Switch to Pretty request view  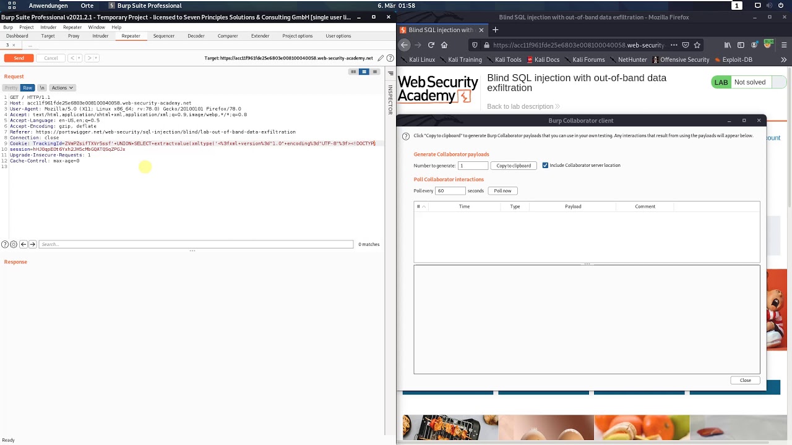(11, 88)
